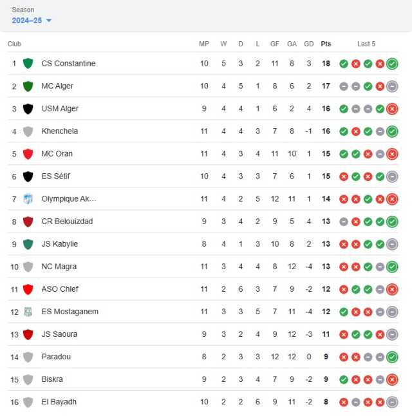Open the 2024–25 season dropdown
The image size is (412, 416).
click(x=32, y=21)
